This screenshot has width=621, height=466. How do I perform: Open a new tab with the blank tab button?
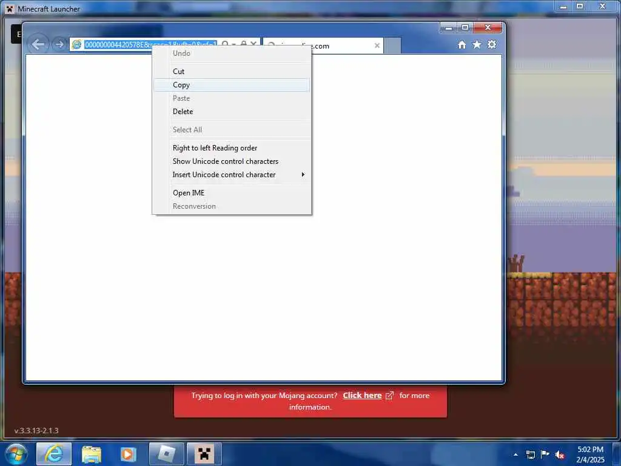pos(392,46)
